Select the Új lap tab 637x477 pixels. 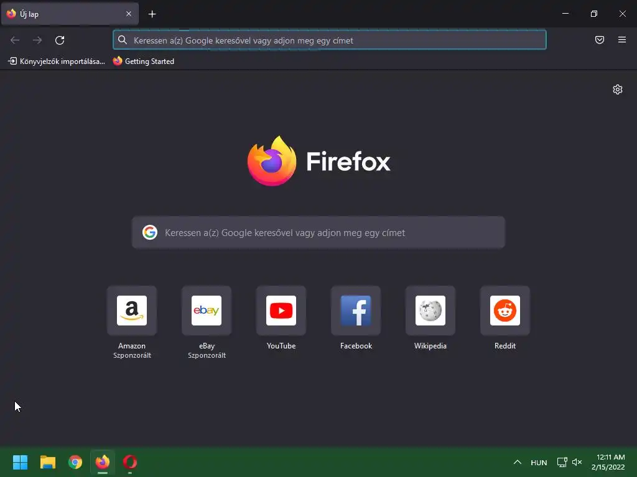pyautogui.click(x=70, y=14)
